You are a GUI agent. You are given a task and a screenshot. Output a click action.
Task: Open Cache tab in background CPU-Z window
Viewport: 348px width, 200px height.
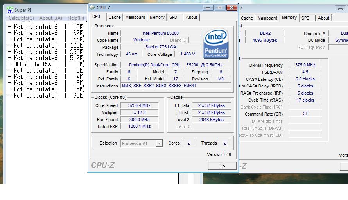pyautogui.click(x=247, y=18)
